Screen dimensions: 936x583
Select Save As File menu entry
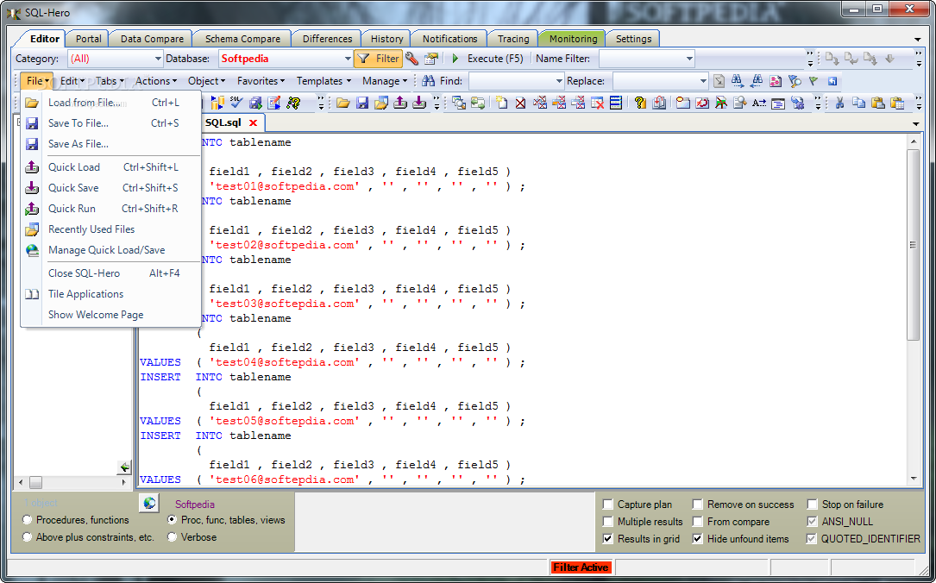(x=111, y=144)
